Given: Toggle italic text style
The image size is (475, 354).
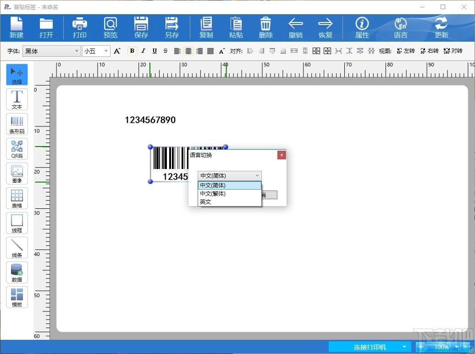Looking at the screenshot, I should (x=144, y=51).
